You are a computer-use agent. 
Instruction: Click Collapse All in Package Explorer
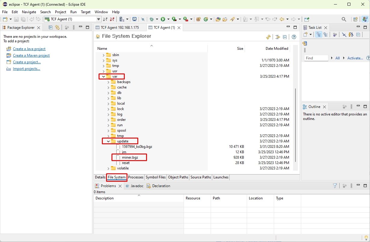[50, 28]
